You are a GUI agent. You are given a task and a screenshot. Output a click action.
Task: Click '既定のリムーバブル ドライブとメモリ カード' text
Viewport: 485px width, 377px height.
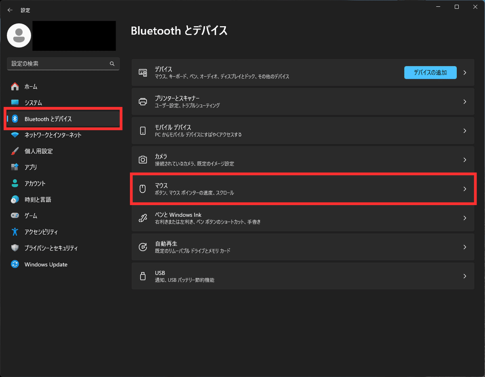coord(192,251)
